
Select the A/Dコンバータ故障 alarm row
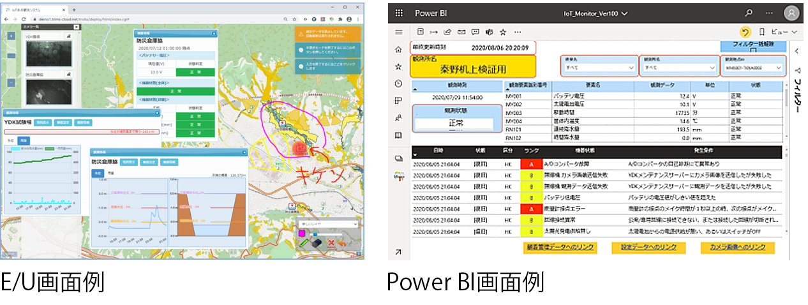[598, 164]
